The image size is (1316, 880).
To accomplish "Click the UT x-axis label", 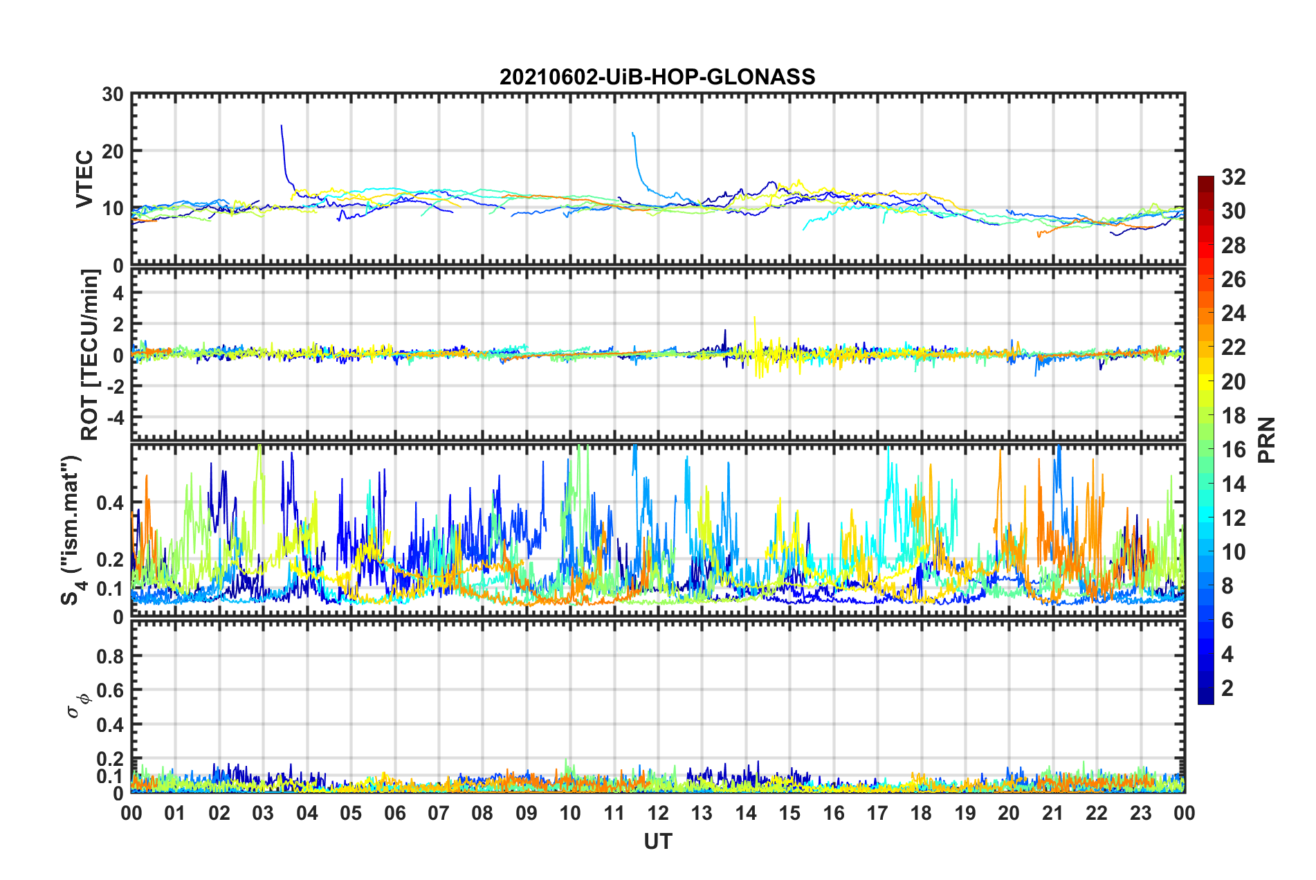I will click(x=658, y=841).
